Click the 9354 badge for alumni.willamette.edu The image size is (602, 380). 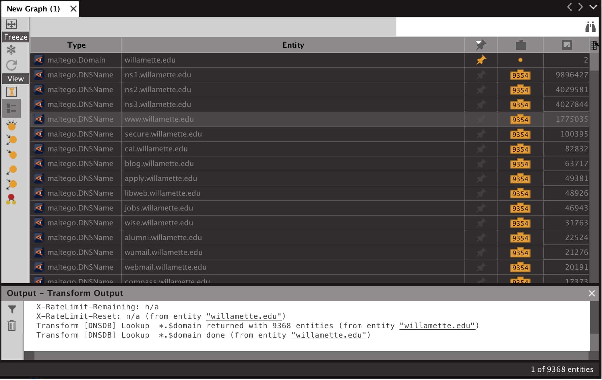[520, 238]
